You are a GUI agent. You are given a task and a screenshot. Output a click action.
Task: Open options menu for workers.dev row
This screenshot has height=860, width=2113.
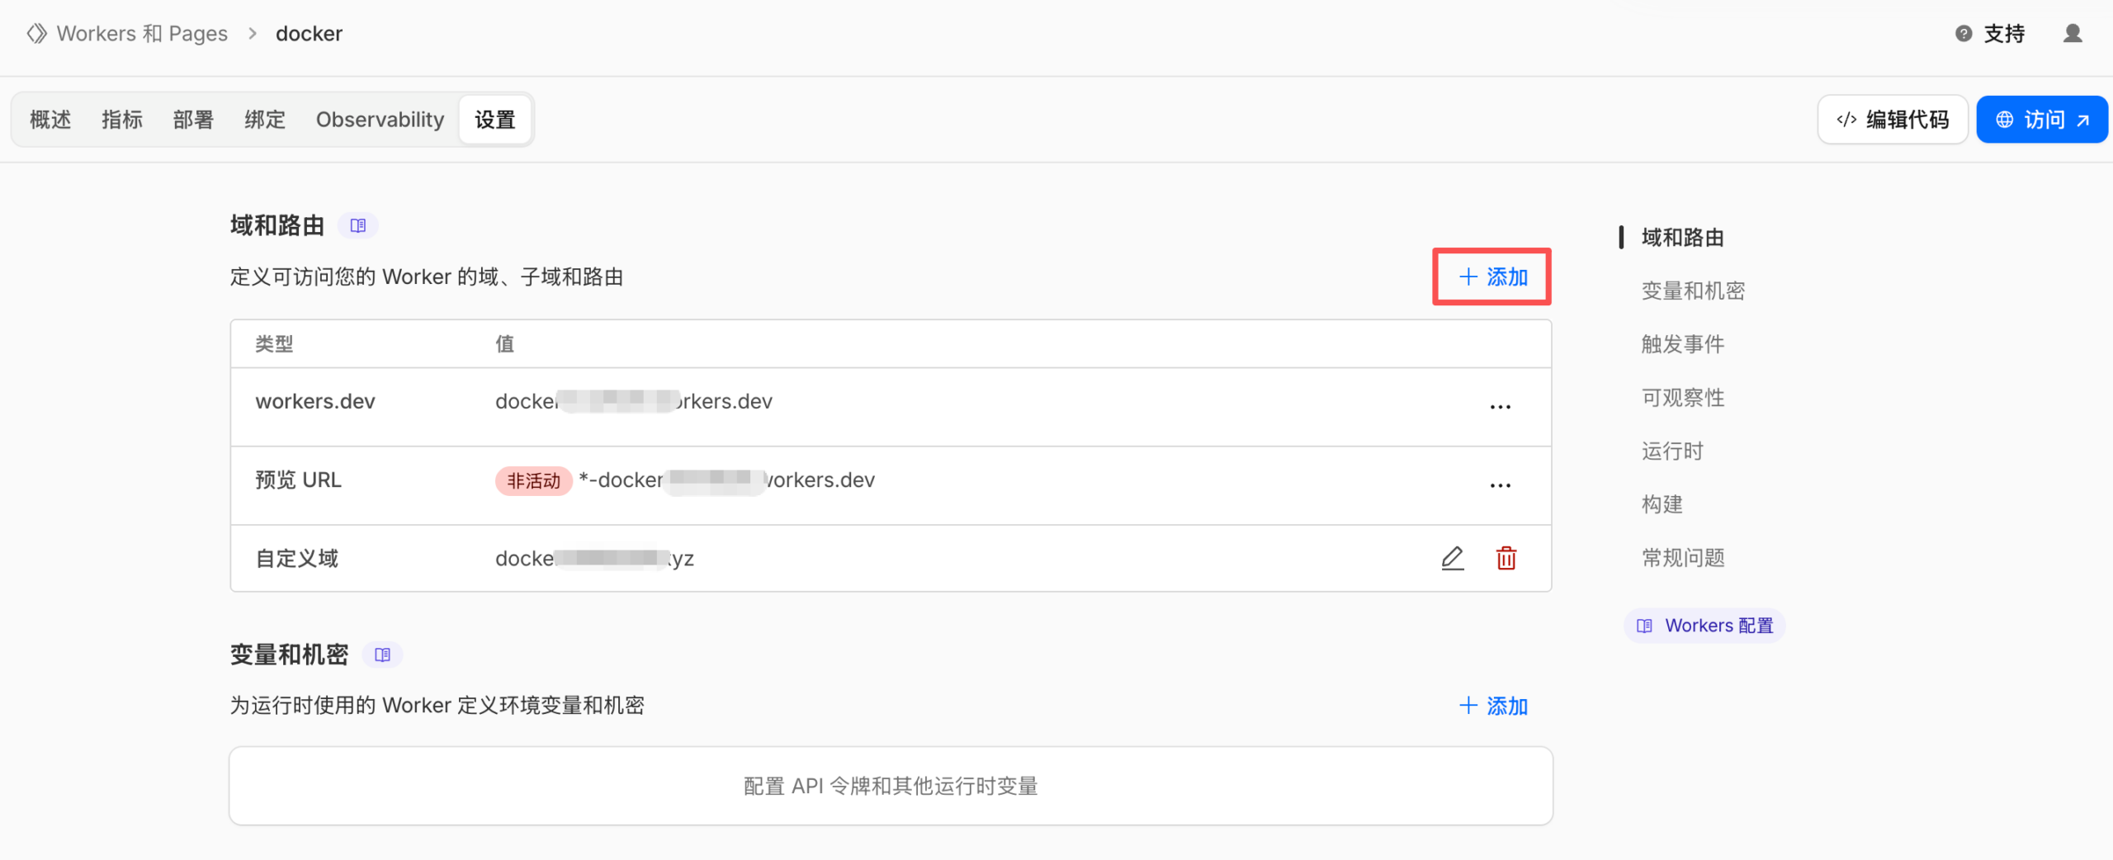point(1500,406)
